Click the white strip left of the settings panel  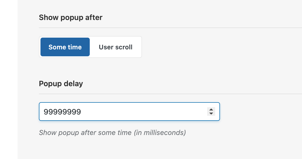(x=9, y=80)
